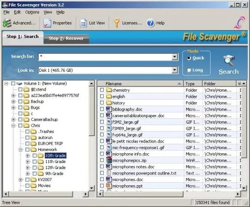The width and height of the screenshot is (250, 207).
Task: Open the Look in dropdown arrow
Action: (x=175, y=70)
